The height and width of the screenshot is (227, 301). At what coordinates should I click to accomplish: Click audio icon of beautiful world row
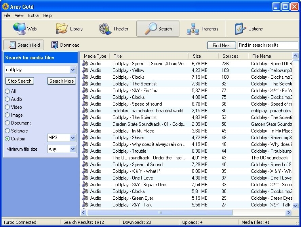85,110
